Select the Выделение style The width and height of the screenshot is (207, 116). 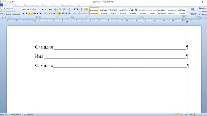point(162,11)
